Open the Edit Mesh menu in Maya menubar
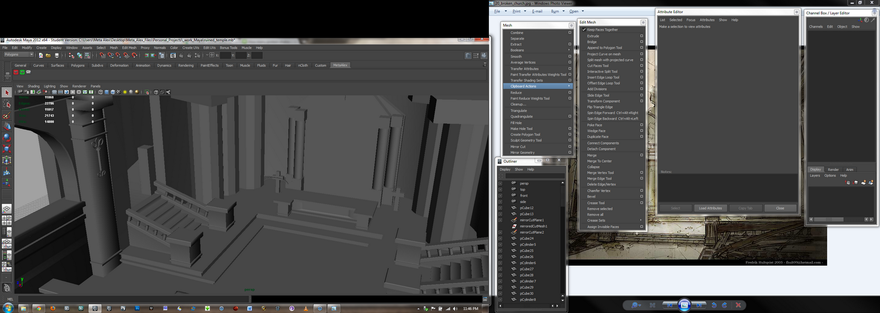880x313 pixels. click(x=129, y=48)
